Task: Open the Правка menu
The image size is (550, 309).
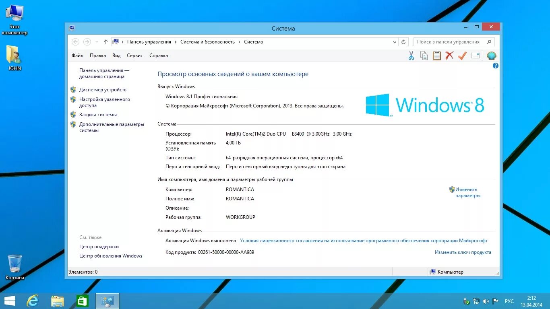Action: point(98,56)
